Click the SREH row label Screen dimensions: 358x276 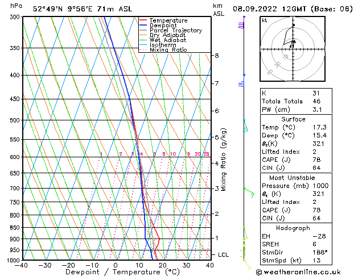pos(270,244)
